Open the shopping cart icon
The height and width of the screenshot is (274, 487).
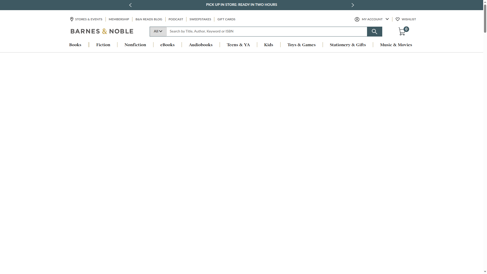pos(402,31)
